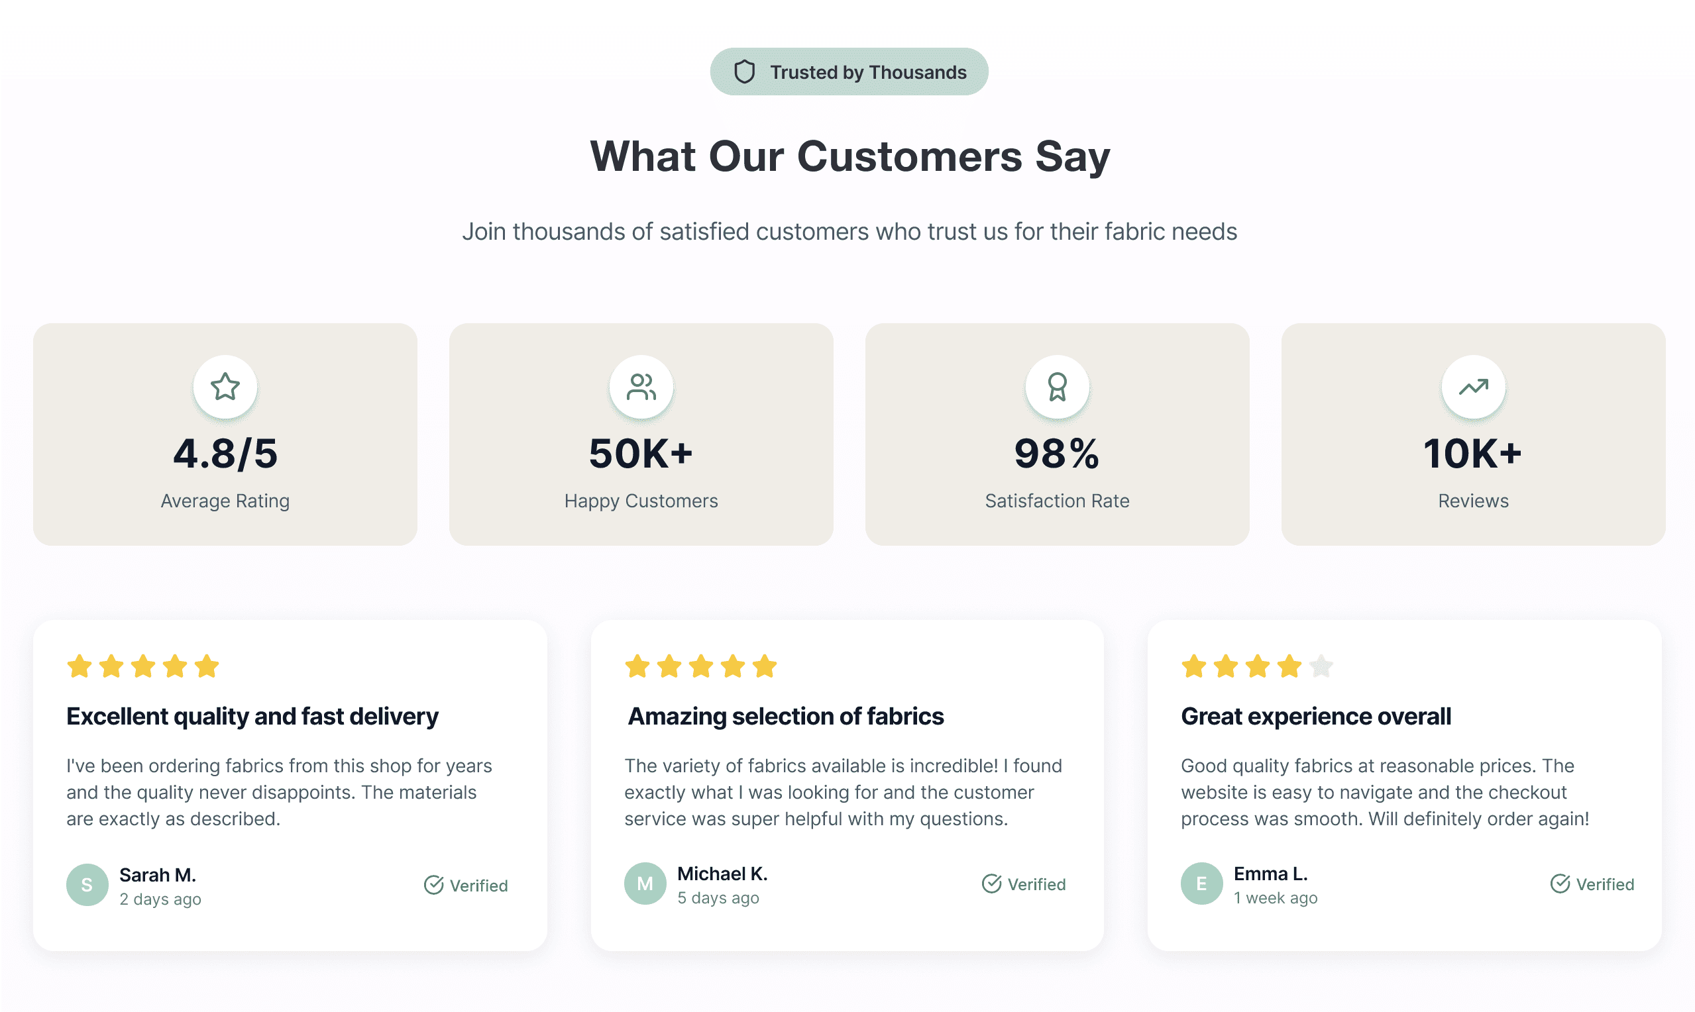Open the review titled Excellent quality and fast delivery
Viewport: 1695px width, 1012px height.
point(252,716)
